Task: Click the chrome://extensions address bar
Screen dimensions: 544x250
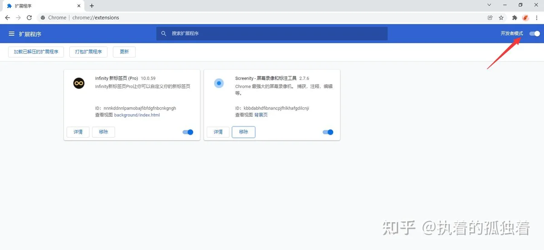Action: tap(261, 18)
